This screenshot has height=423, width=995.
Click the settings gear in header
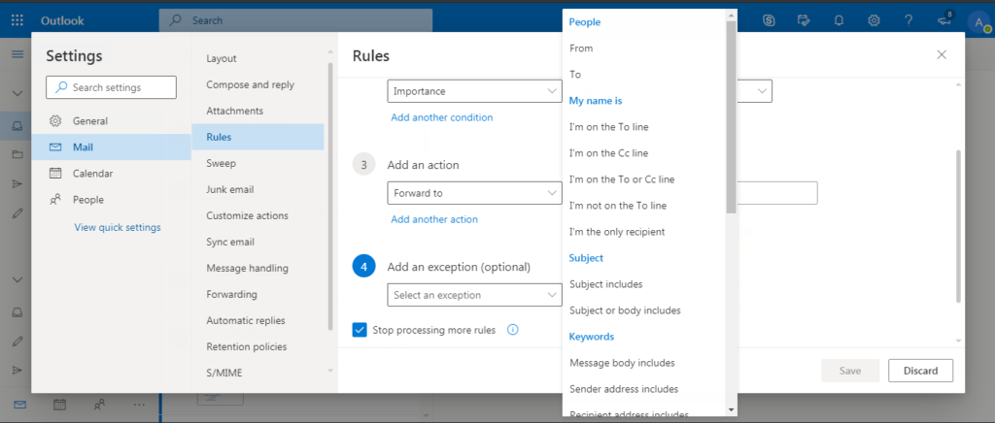click(874, 20)
